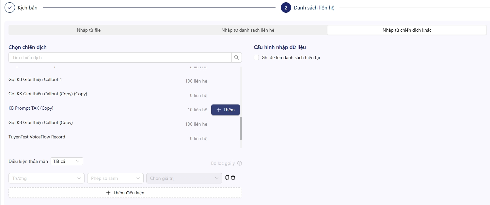Enable Ghi đè lên danh sách hiện tại checkbox
The height and width of the screenshot is (205, 490).
(x=257, y=57)
